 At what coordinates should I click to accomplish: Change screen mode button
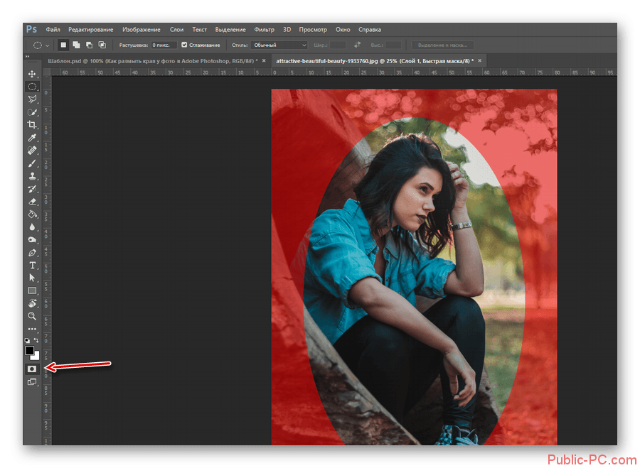(x=32, y=382)
